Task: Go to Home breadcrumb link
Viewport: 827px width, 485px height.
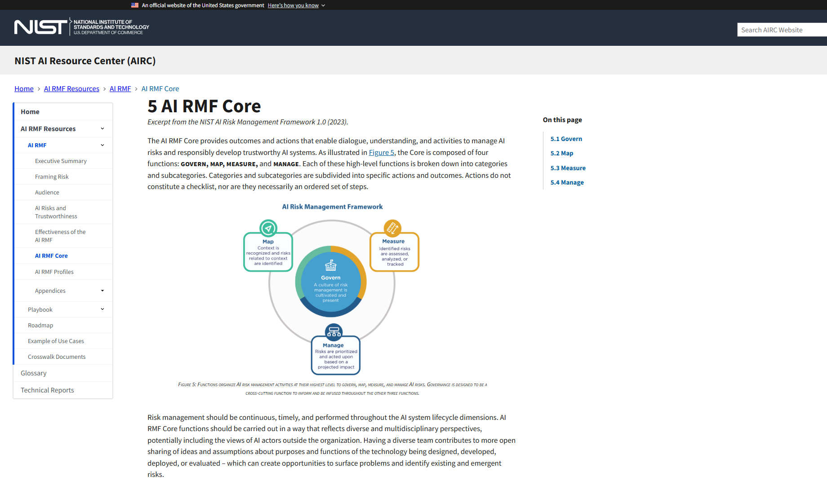Action: tap(24, 88)
